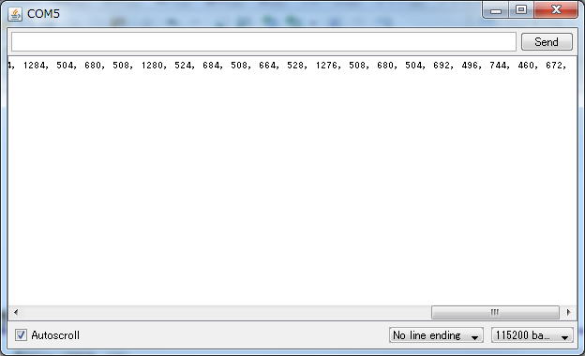Viewport: 585px width, 356px height.
Task: Click the Autoscroll label text
Action: (x=55, y=335)
